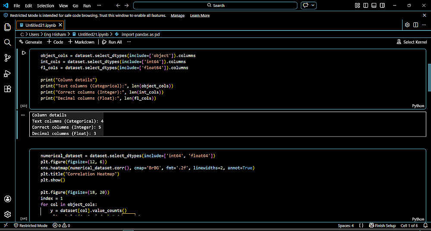Go back with the left arrow

[x=118, y=6]
